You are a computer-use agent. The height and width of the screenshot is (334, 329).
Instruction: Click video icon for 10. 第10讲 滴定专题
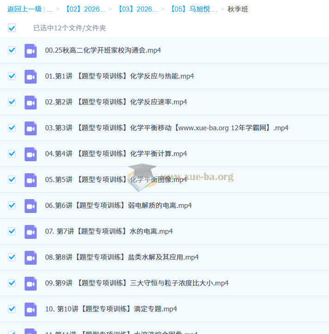[30, 309]
